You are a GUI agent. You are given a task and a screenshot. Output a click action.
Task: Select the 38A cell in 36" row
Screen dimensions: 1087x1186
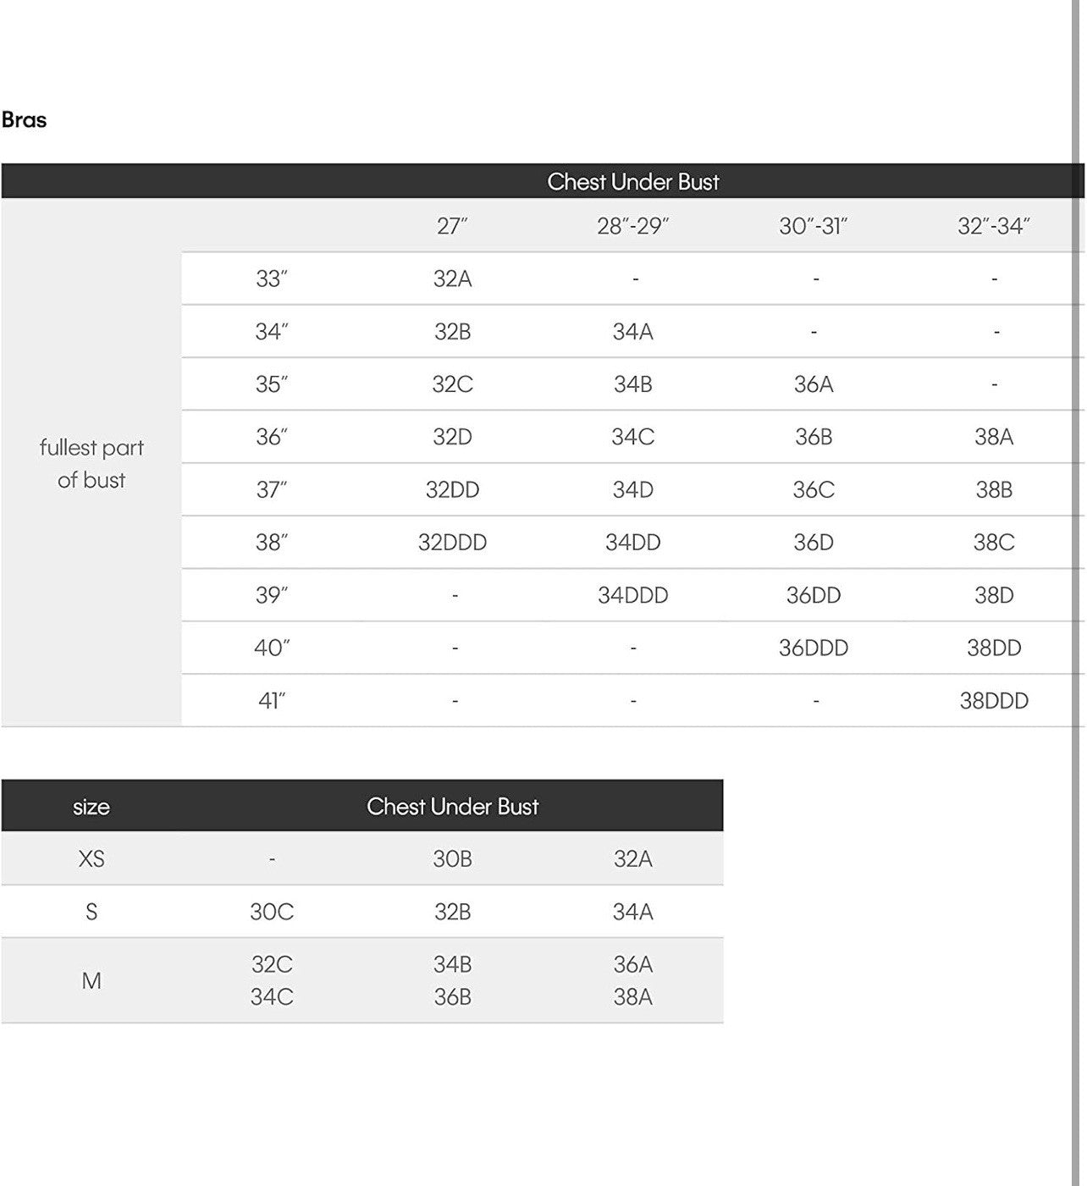(994, 437)
